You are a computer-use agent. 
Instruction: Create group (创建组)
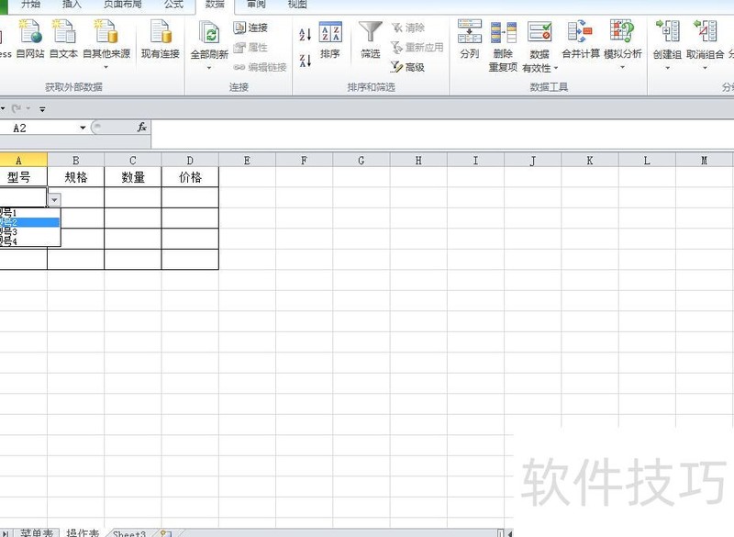(667, 45)
